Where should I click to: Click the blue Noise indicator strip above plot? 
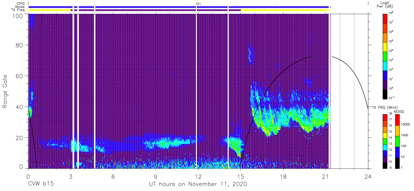[179, 7]
